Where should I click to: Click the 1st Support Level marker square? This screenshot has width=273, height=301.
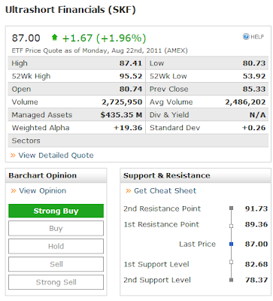click(231, 262)
